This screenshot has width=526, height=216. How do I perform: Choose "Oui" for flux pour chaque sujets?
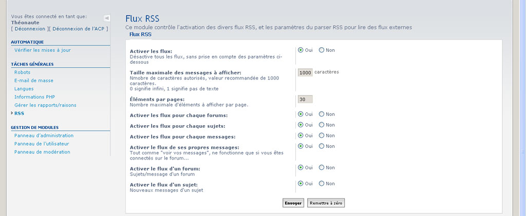pos(300,125)
